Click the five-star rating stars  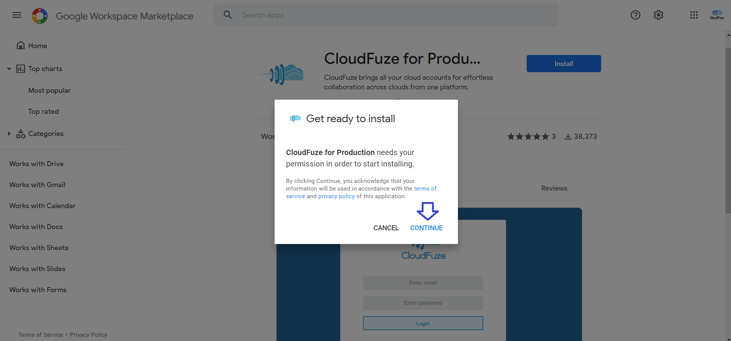pyautogui.click(x=528, y=137)
